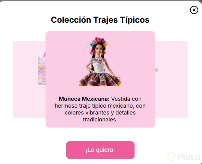Select the Muñeca Mexicana doll image

tap(100, 62)
